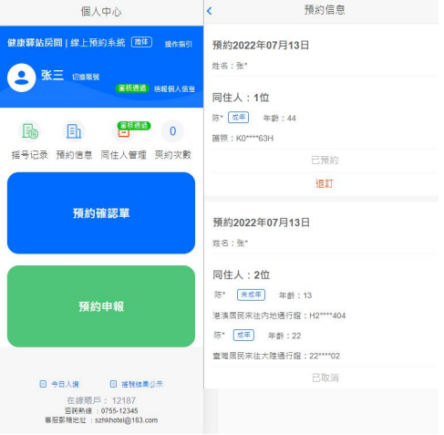Image resolution: width=444 pixels, height=435 pixels.
Task: Click the 成年 tag aged 44
Action: click(239, 118)
